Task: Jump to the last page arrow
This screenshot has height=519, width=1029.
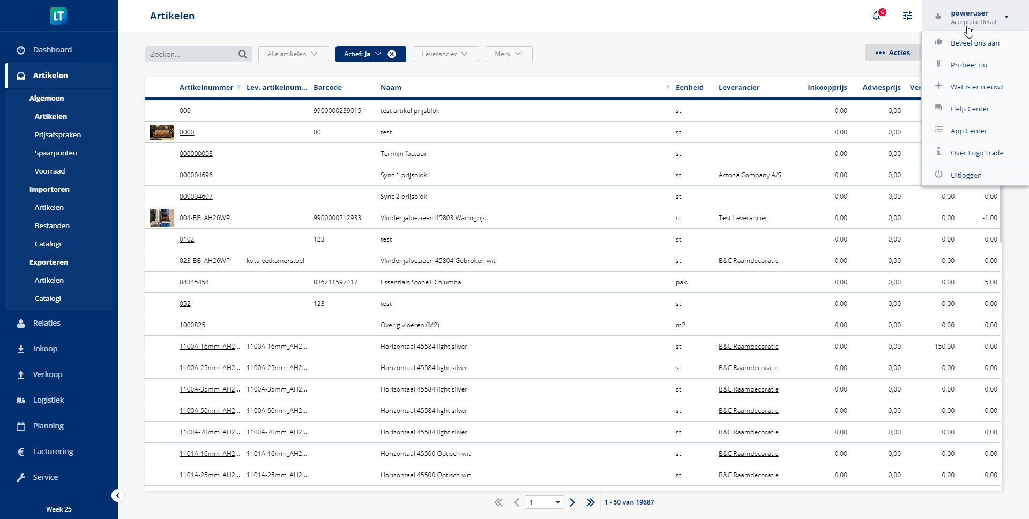Action: 590,502
